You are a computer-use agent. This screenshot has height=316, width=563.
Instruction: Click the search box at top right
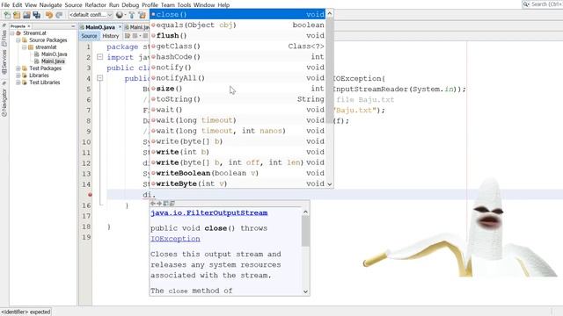pos(543,4)
